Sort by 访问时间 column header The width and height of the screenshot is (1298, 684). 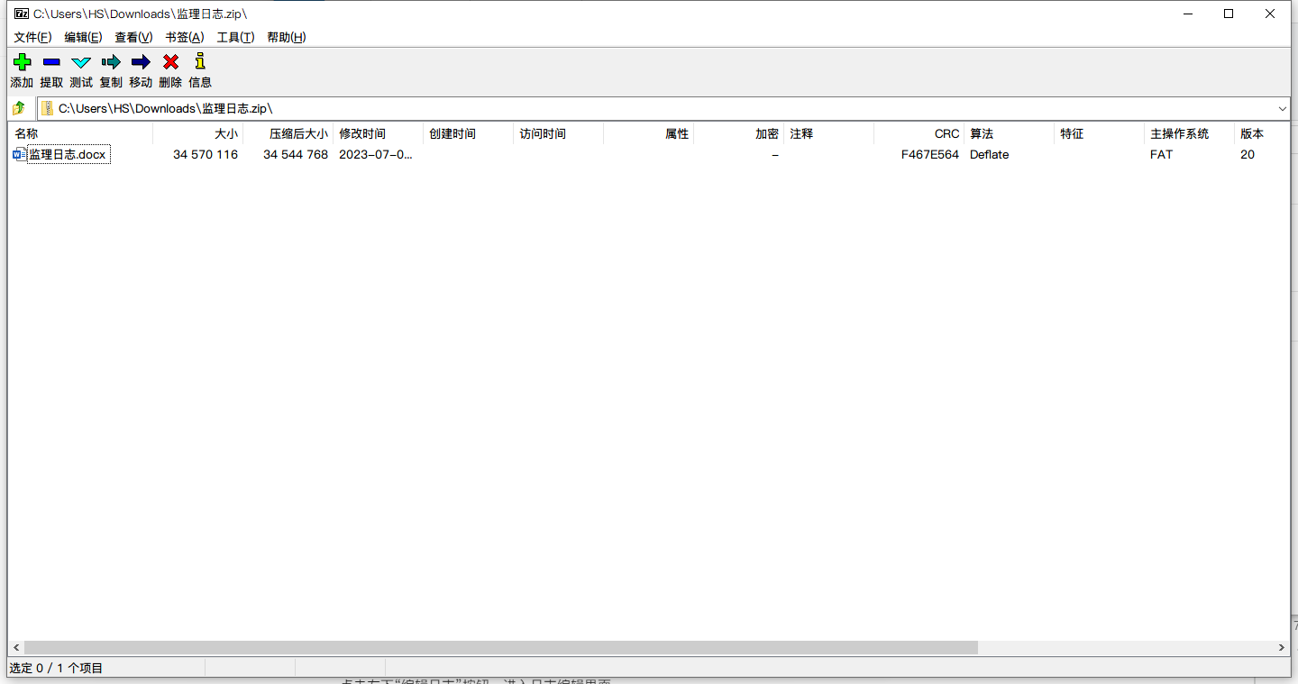[x=558, y=133]
